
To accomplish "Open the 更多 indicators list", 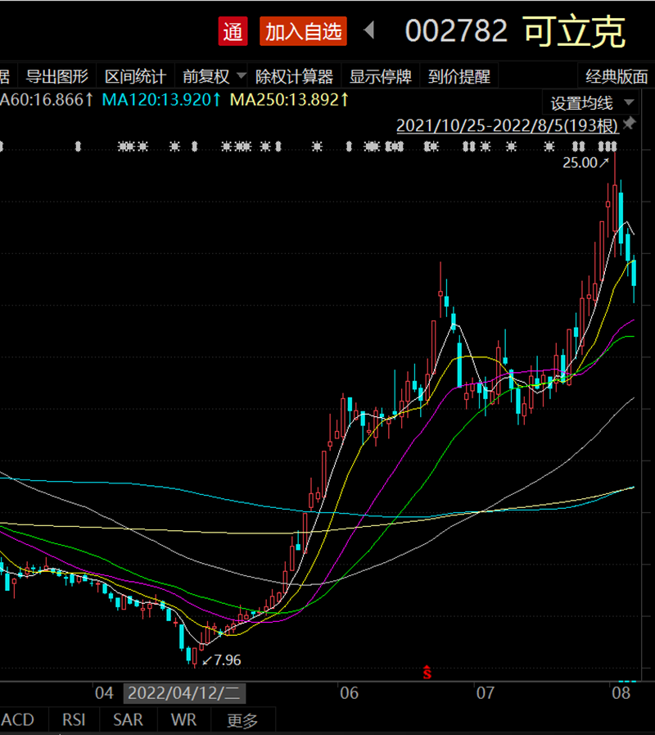I will [242, 720].
